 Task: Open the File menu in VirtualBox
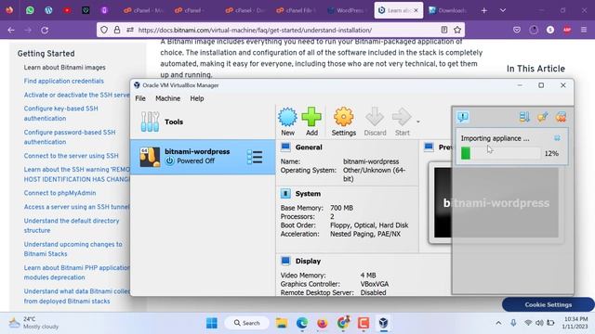pyautogui.click(x=140, y=98)
